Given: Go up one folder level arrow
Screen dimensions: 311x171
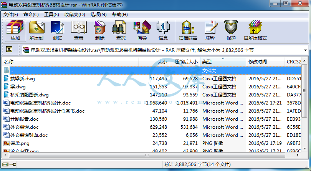Looking at the screenshot, I should click(x=9, y=49).
